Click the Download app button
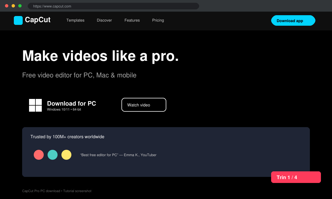Screen dimensions: 332x199 (x=293, y=20)
